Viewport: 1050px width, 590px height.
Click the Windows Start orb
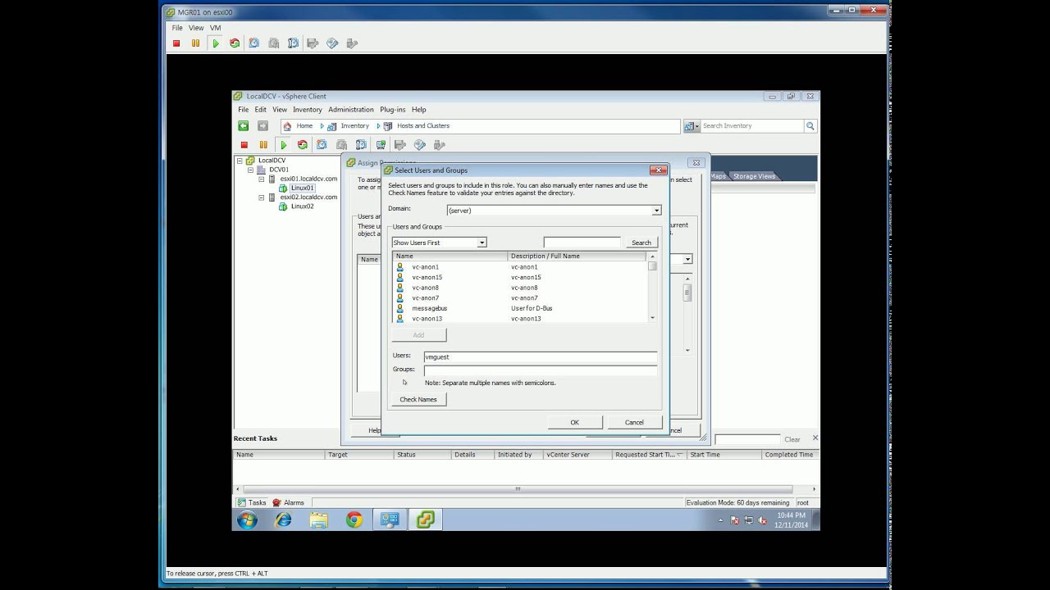[x=247, y=520]
